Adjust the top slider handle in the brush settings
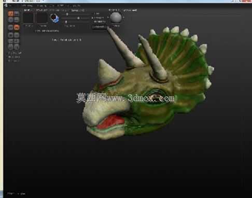This screenshot has height=198, width=252. [x=67, y=14]
